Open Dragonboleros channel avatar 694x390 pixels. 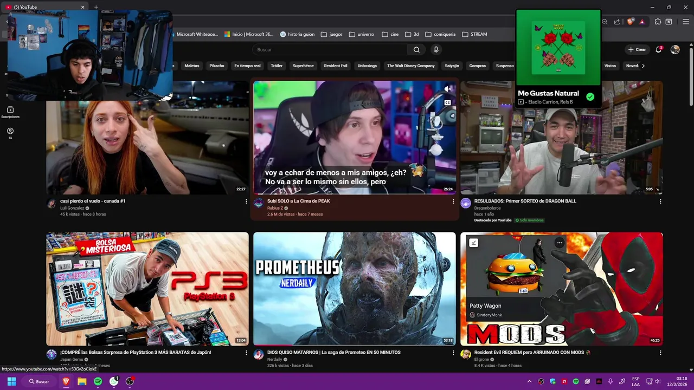tap(466, 203)
